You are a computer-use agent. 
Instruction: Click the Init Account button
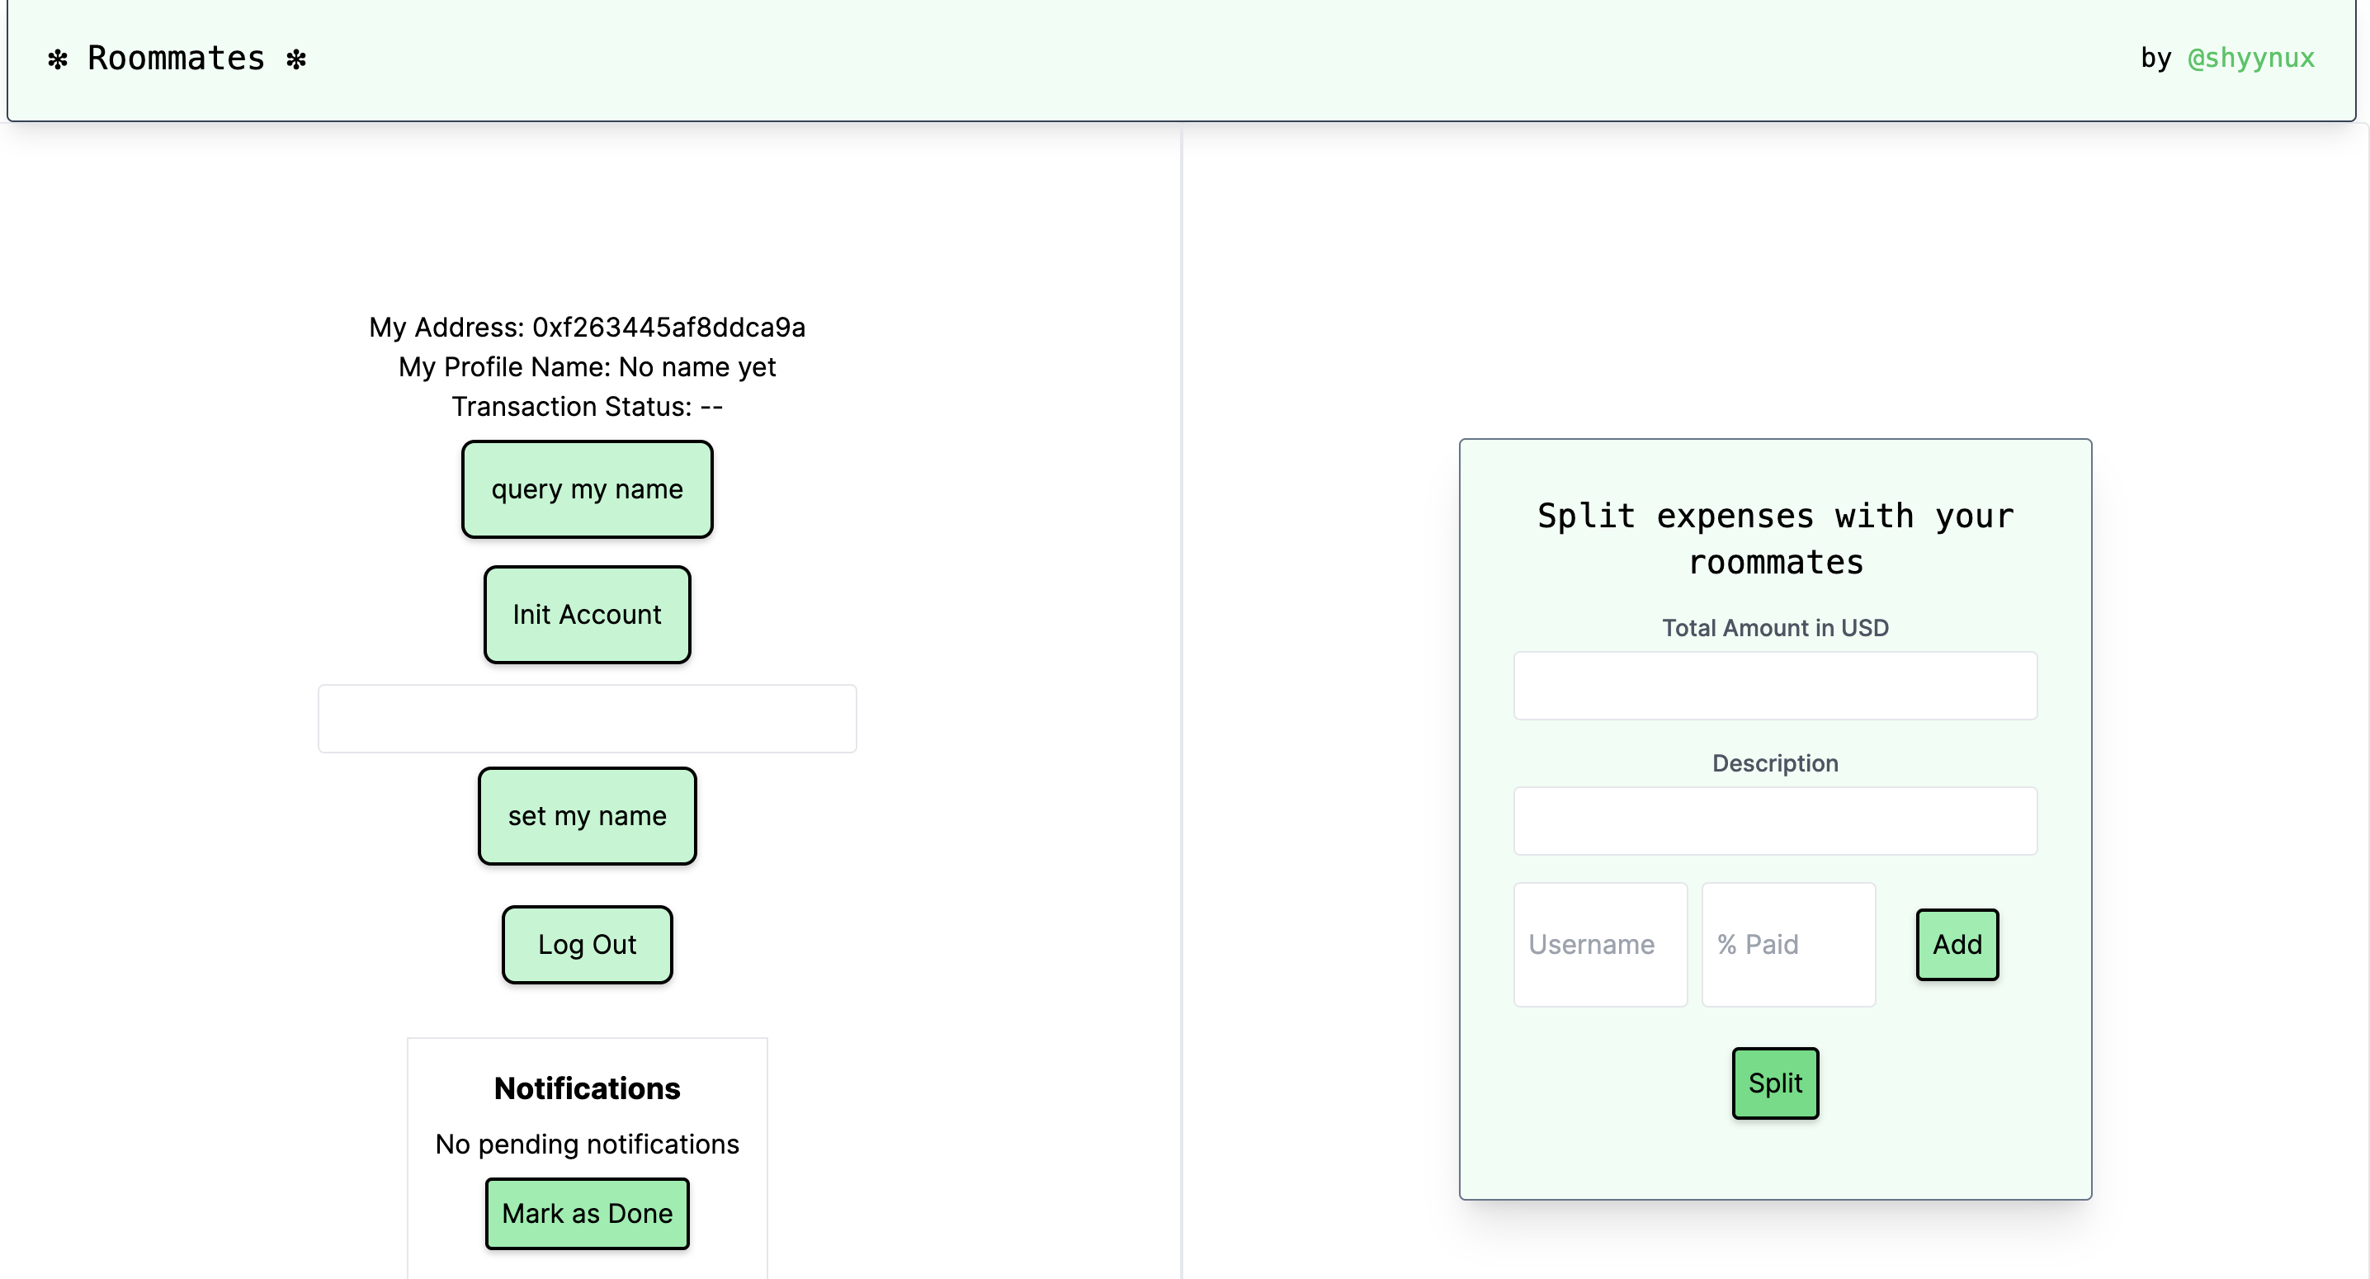point(587,615)
